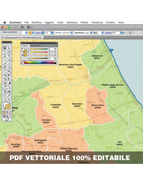Select the Eyedropper tool

tap(5, 87)
